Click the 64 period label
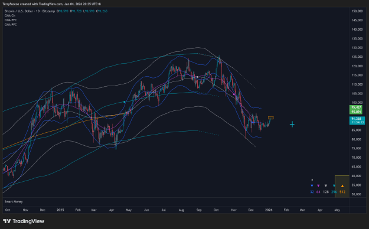This screenshot has width=369, height=229. tap(318, 192)
